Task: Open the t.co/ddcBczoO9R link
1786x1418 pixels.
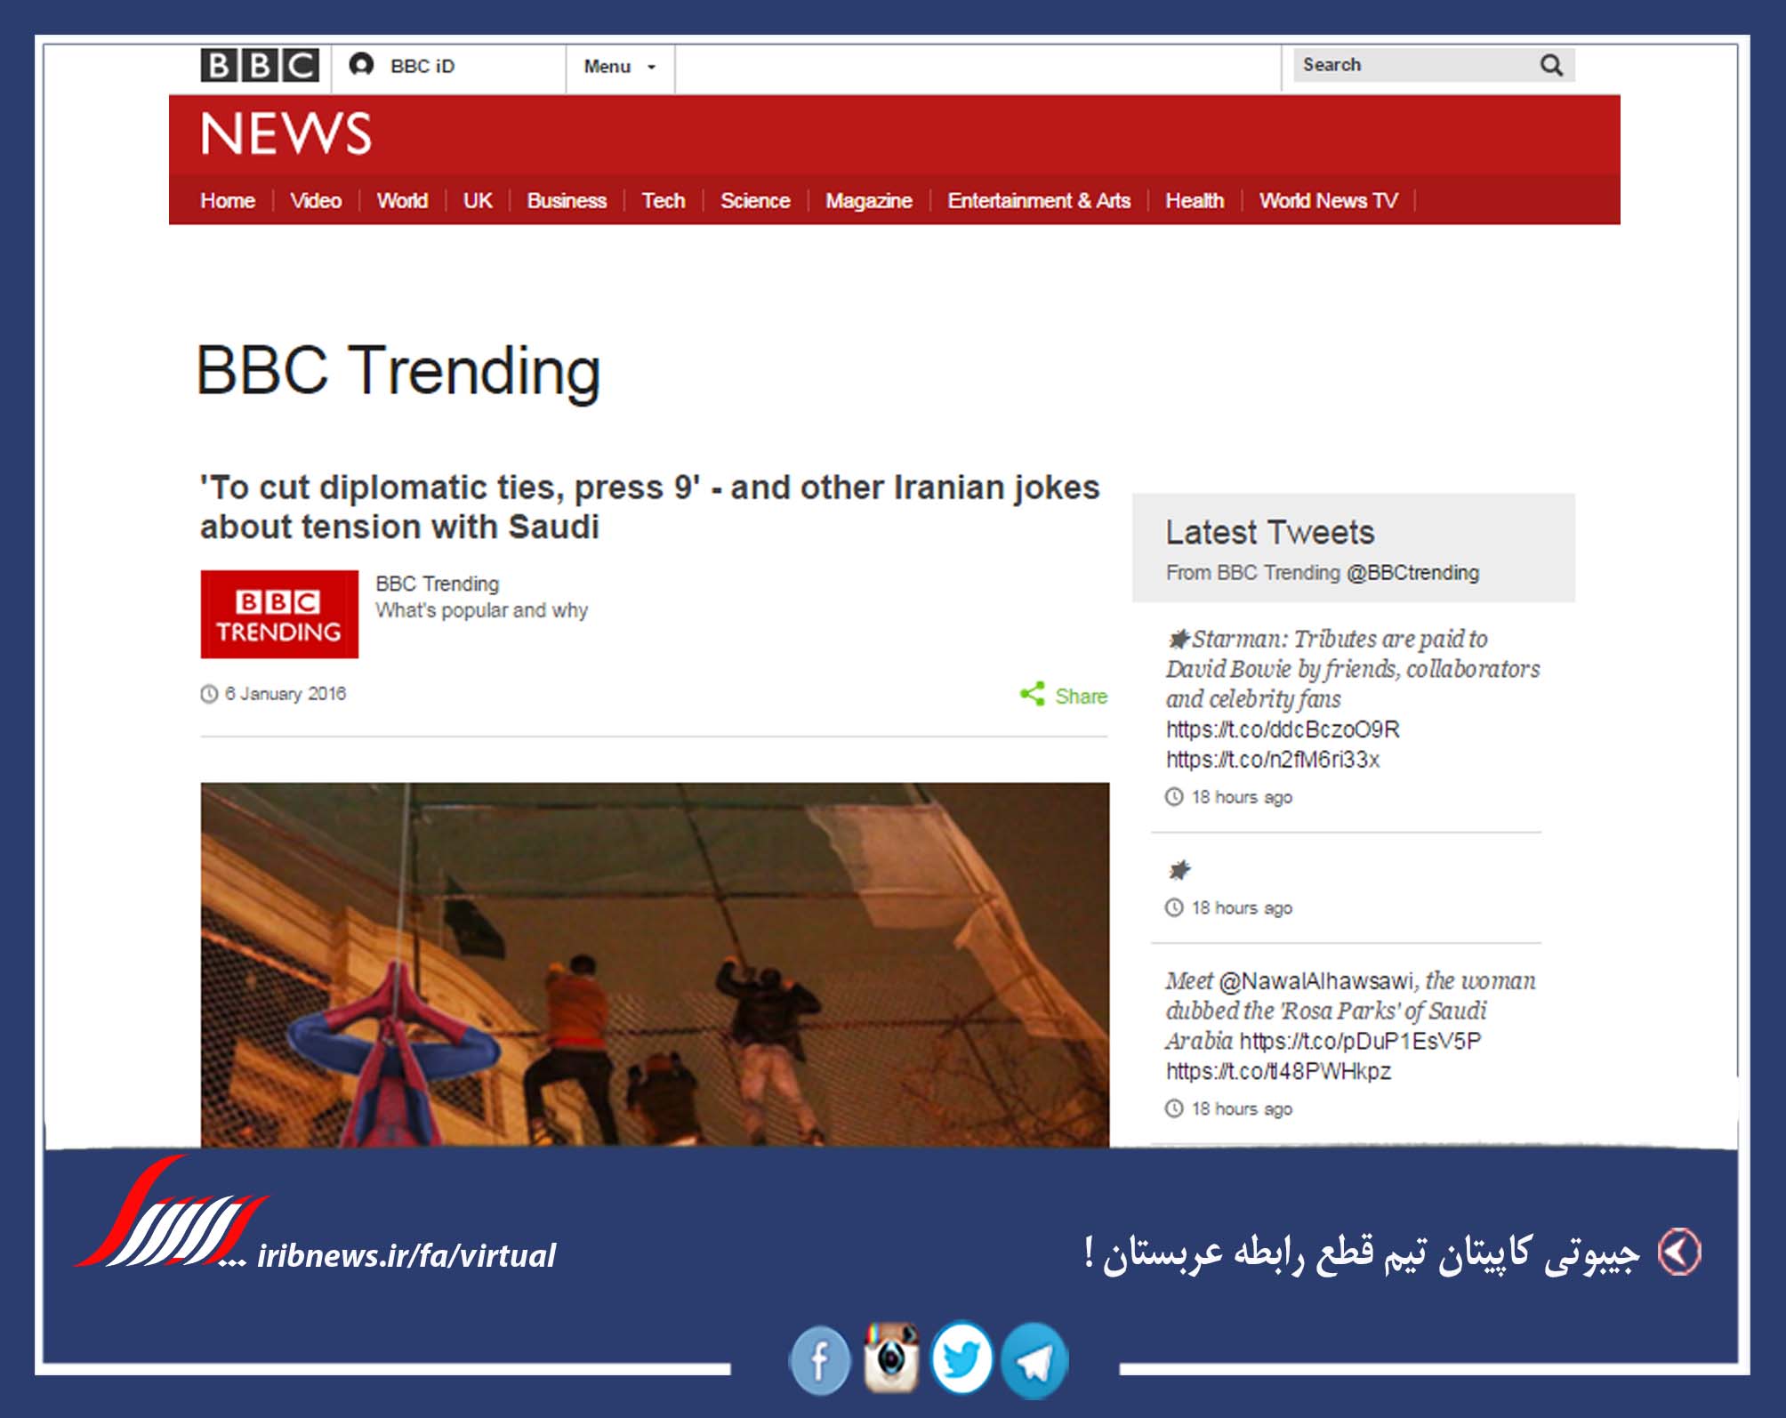Action: 1283,729
